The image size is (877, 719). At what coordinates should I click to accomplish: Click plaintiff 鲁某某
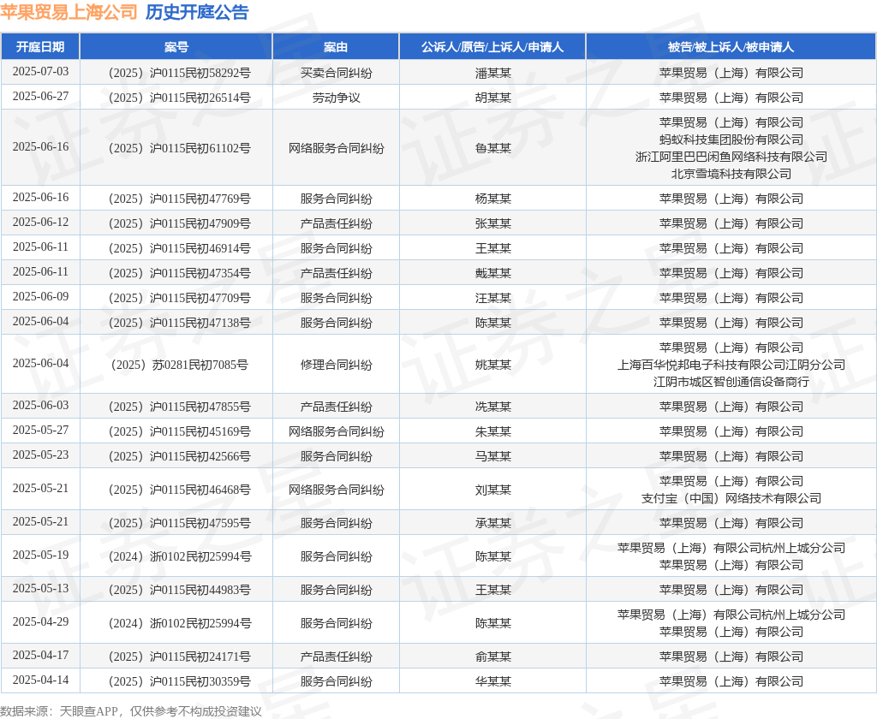tap(492, 148)
